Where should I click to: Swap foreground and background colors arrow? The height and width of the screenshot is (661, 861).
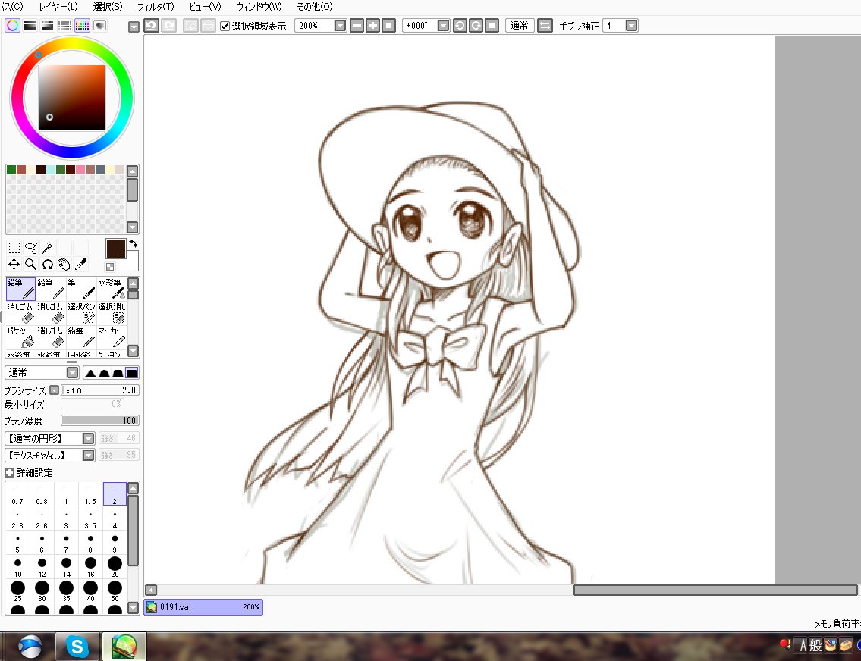(x=133, y=243)
